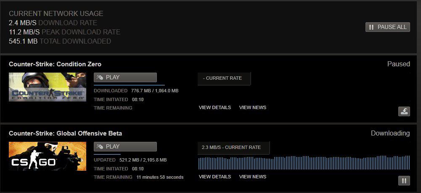
Task: Click the Paused status label
Action: [x=398, y=64]
